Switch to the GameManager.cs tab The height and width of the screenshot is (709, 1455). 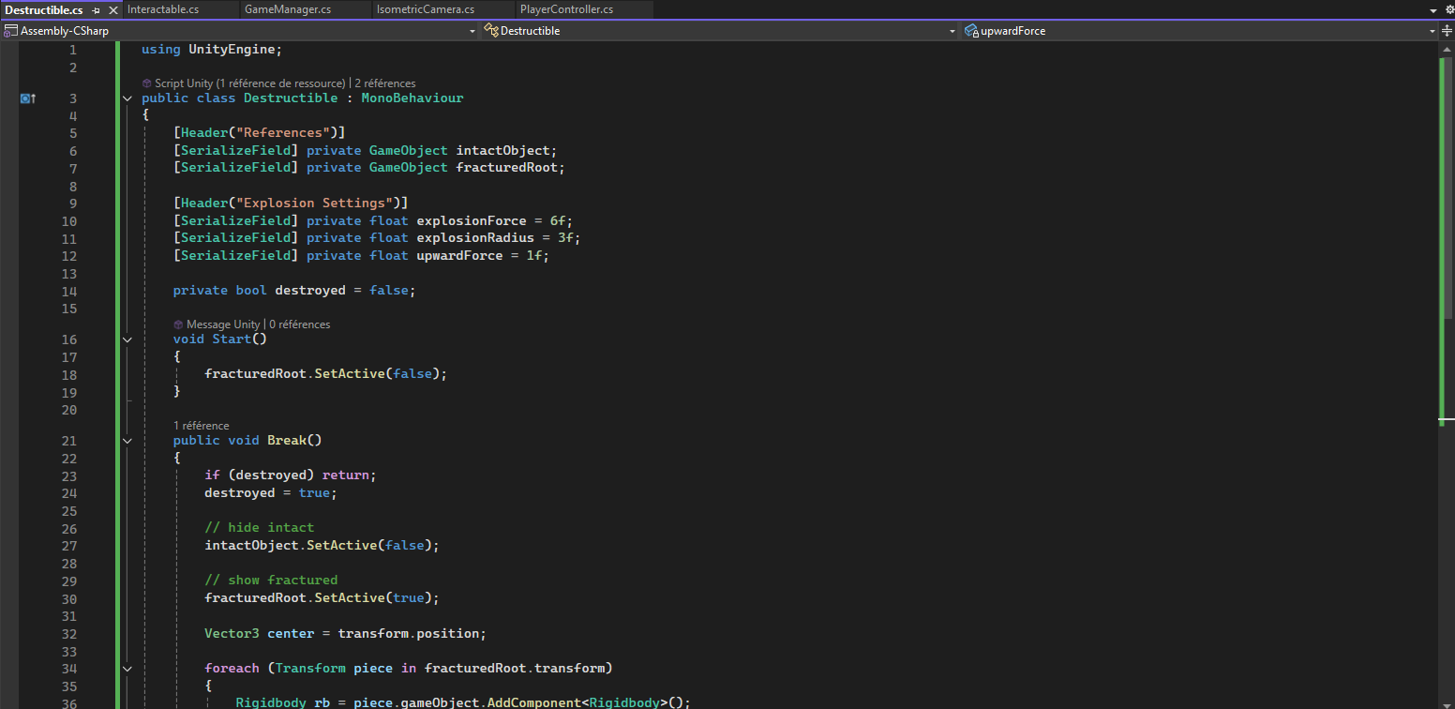287,9
